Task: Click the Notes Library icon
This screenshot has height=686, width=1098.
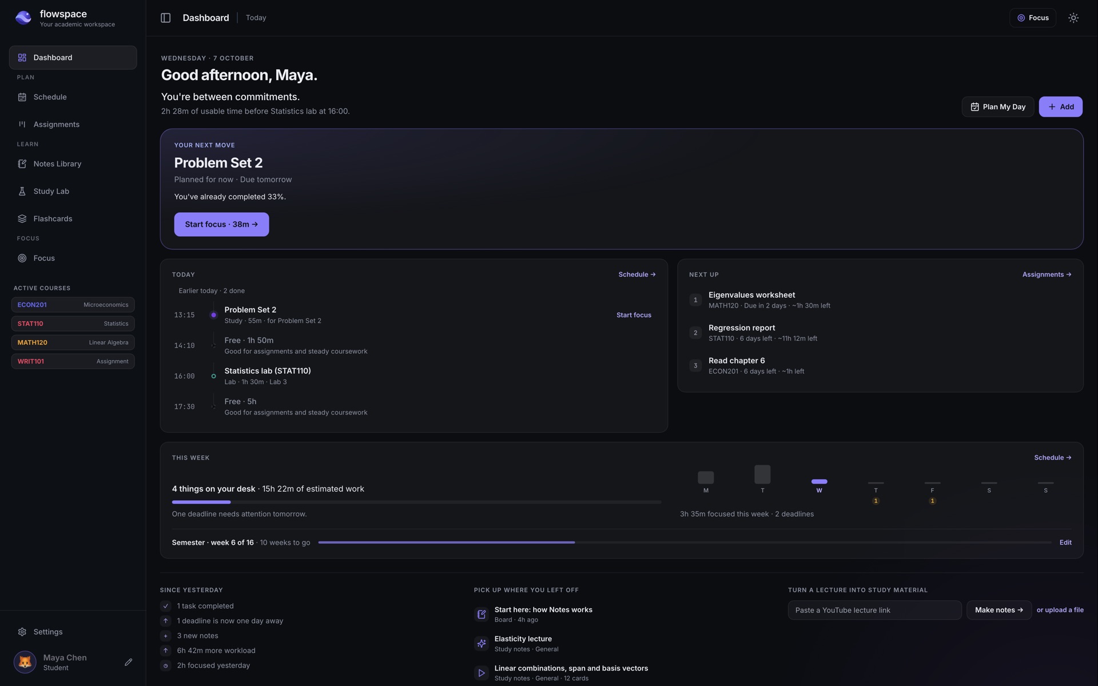Action: [22, 164]
